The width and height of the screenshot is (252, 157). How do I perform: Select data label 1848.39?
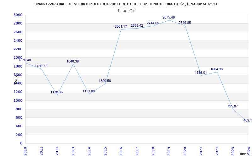click(x=73, y=61)
